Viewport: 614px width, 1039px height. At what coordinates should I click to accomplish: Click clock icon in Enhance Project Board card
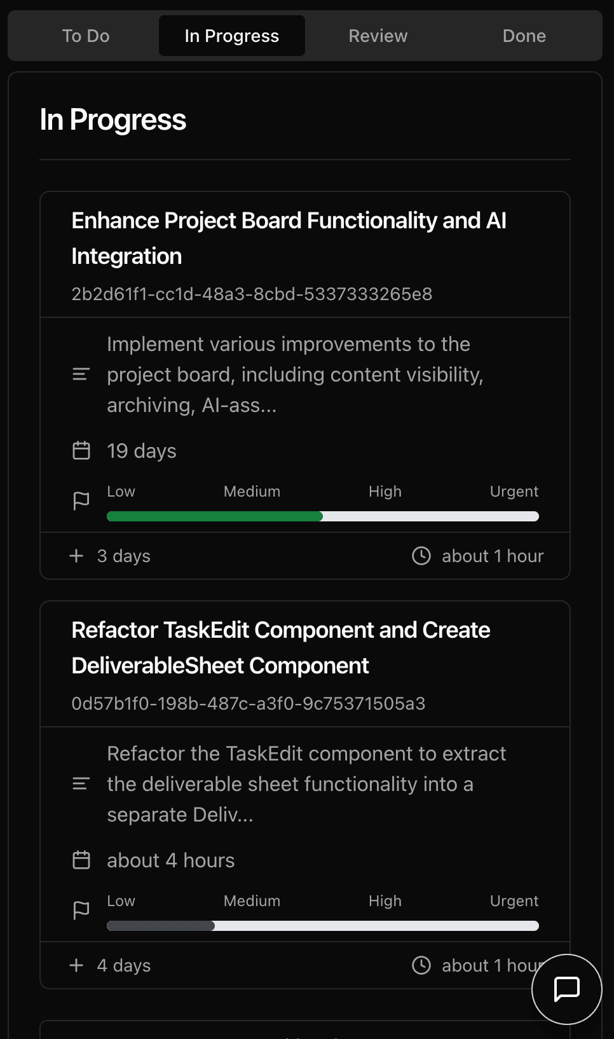[x=421, y=556]
